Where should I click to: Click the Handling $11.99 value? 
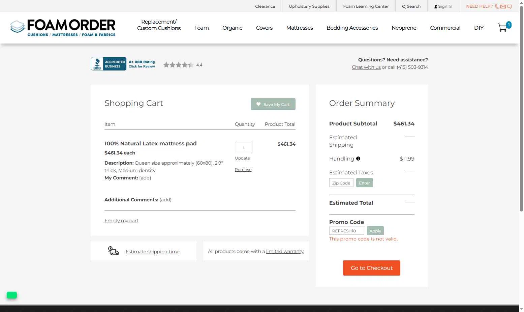pos(407,159)
